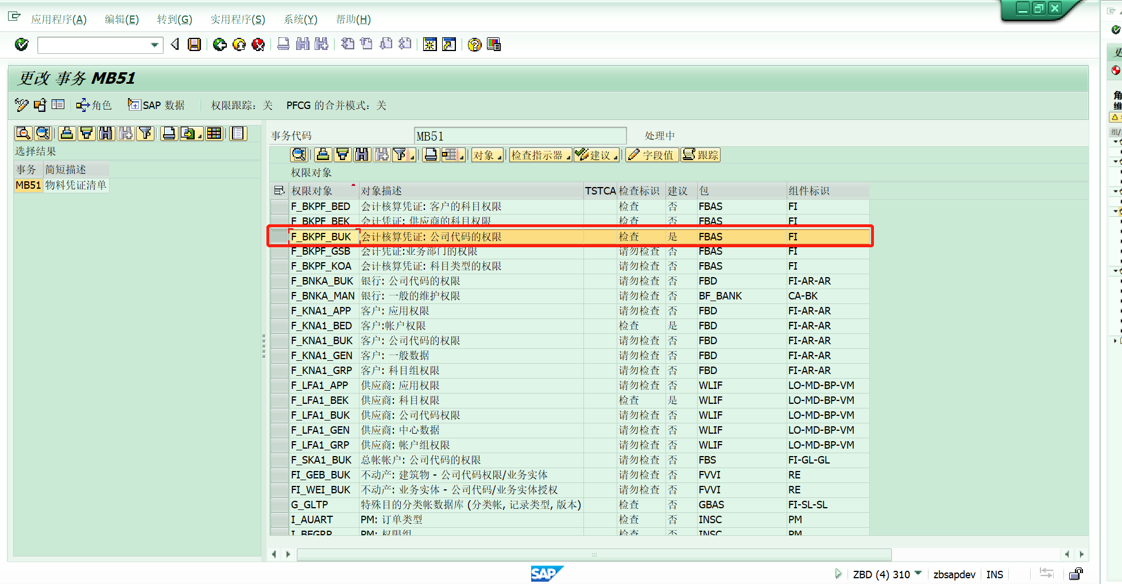This screenshot has width=1122, height=584.
Task: Select row marker for F_BKPF_BED
Action: coord(280,207)
